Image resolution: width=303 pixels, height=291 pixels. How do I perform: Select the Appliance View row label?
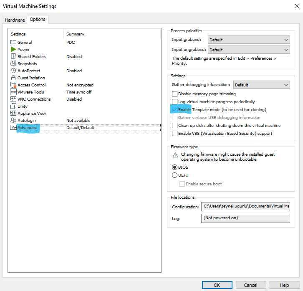(x=32, y=113)
